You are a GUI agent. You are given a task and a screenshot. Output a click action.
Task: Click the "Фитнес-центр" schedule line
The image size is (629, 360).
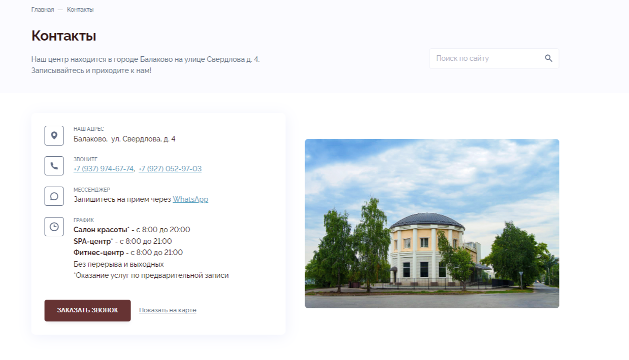(x=128, y=253)
